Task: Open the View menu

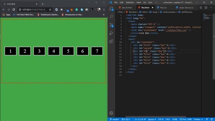Action: [139, 2]
